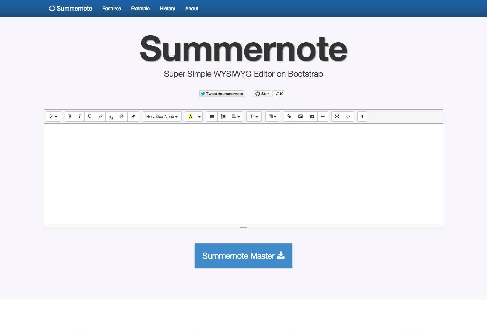Toggle underline formatting
Image resolution: width=487 pixels, height=336 pixels.
[90, 117]
